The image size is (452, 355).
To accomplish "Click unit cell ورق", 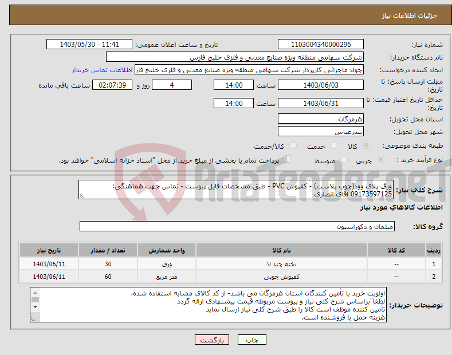I will pyautogui.click(x=167, y=264).
